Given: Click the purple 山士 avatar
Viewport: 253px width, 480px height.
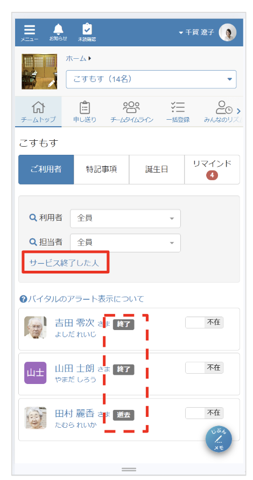Looking at the screenshot, I should coord(36,373).
